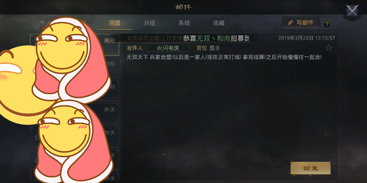
Task: Open the 收藏 favorites tab
Action: (219, 23)
